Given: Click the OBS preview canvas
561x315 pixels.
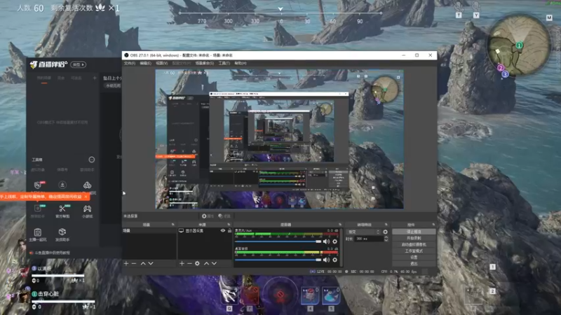Looking at the screenshot, I should pos(279,139).
